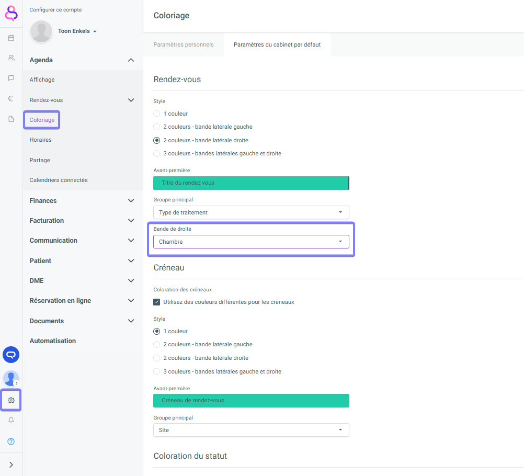This screenshot has height=476, width=524.
Task: Open the patients icon in left rail
Action: point(11,58)
